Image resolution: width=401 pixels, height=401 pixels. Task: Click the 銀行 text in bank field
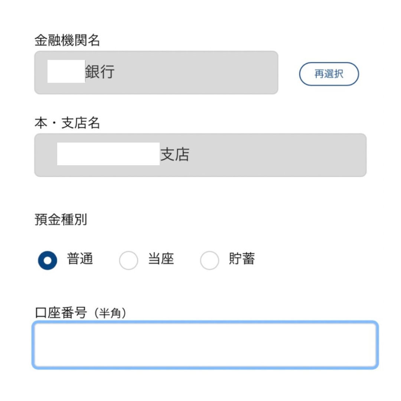coord(100,72)
